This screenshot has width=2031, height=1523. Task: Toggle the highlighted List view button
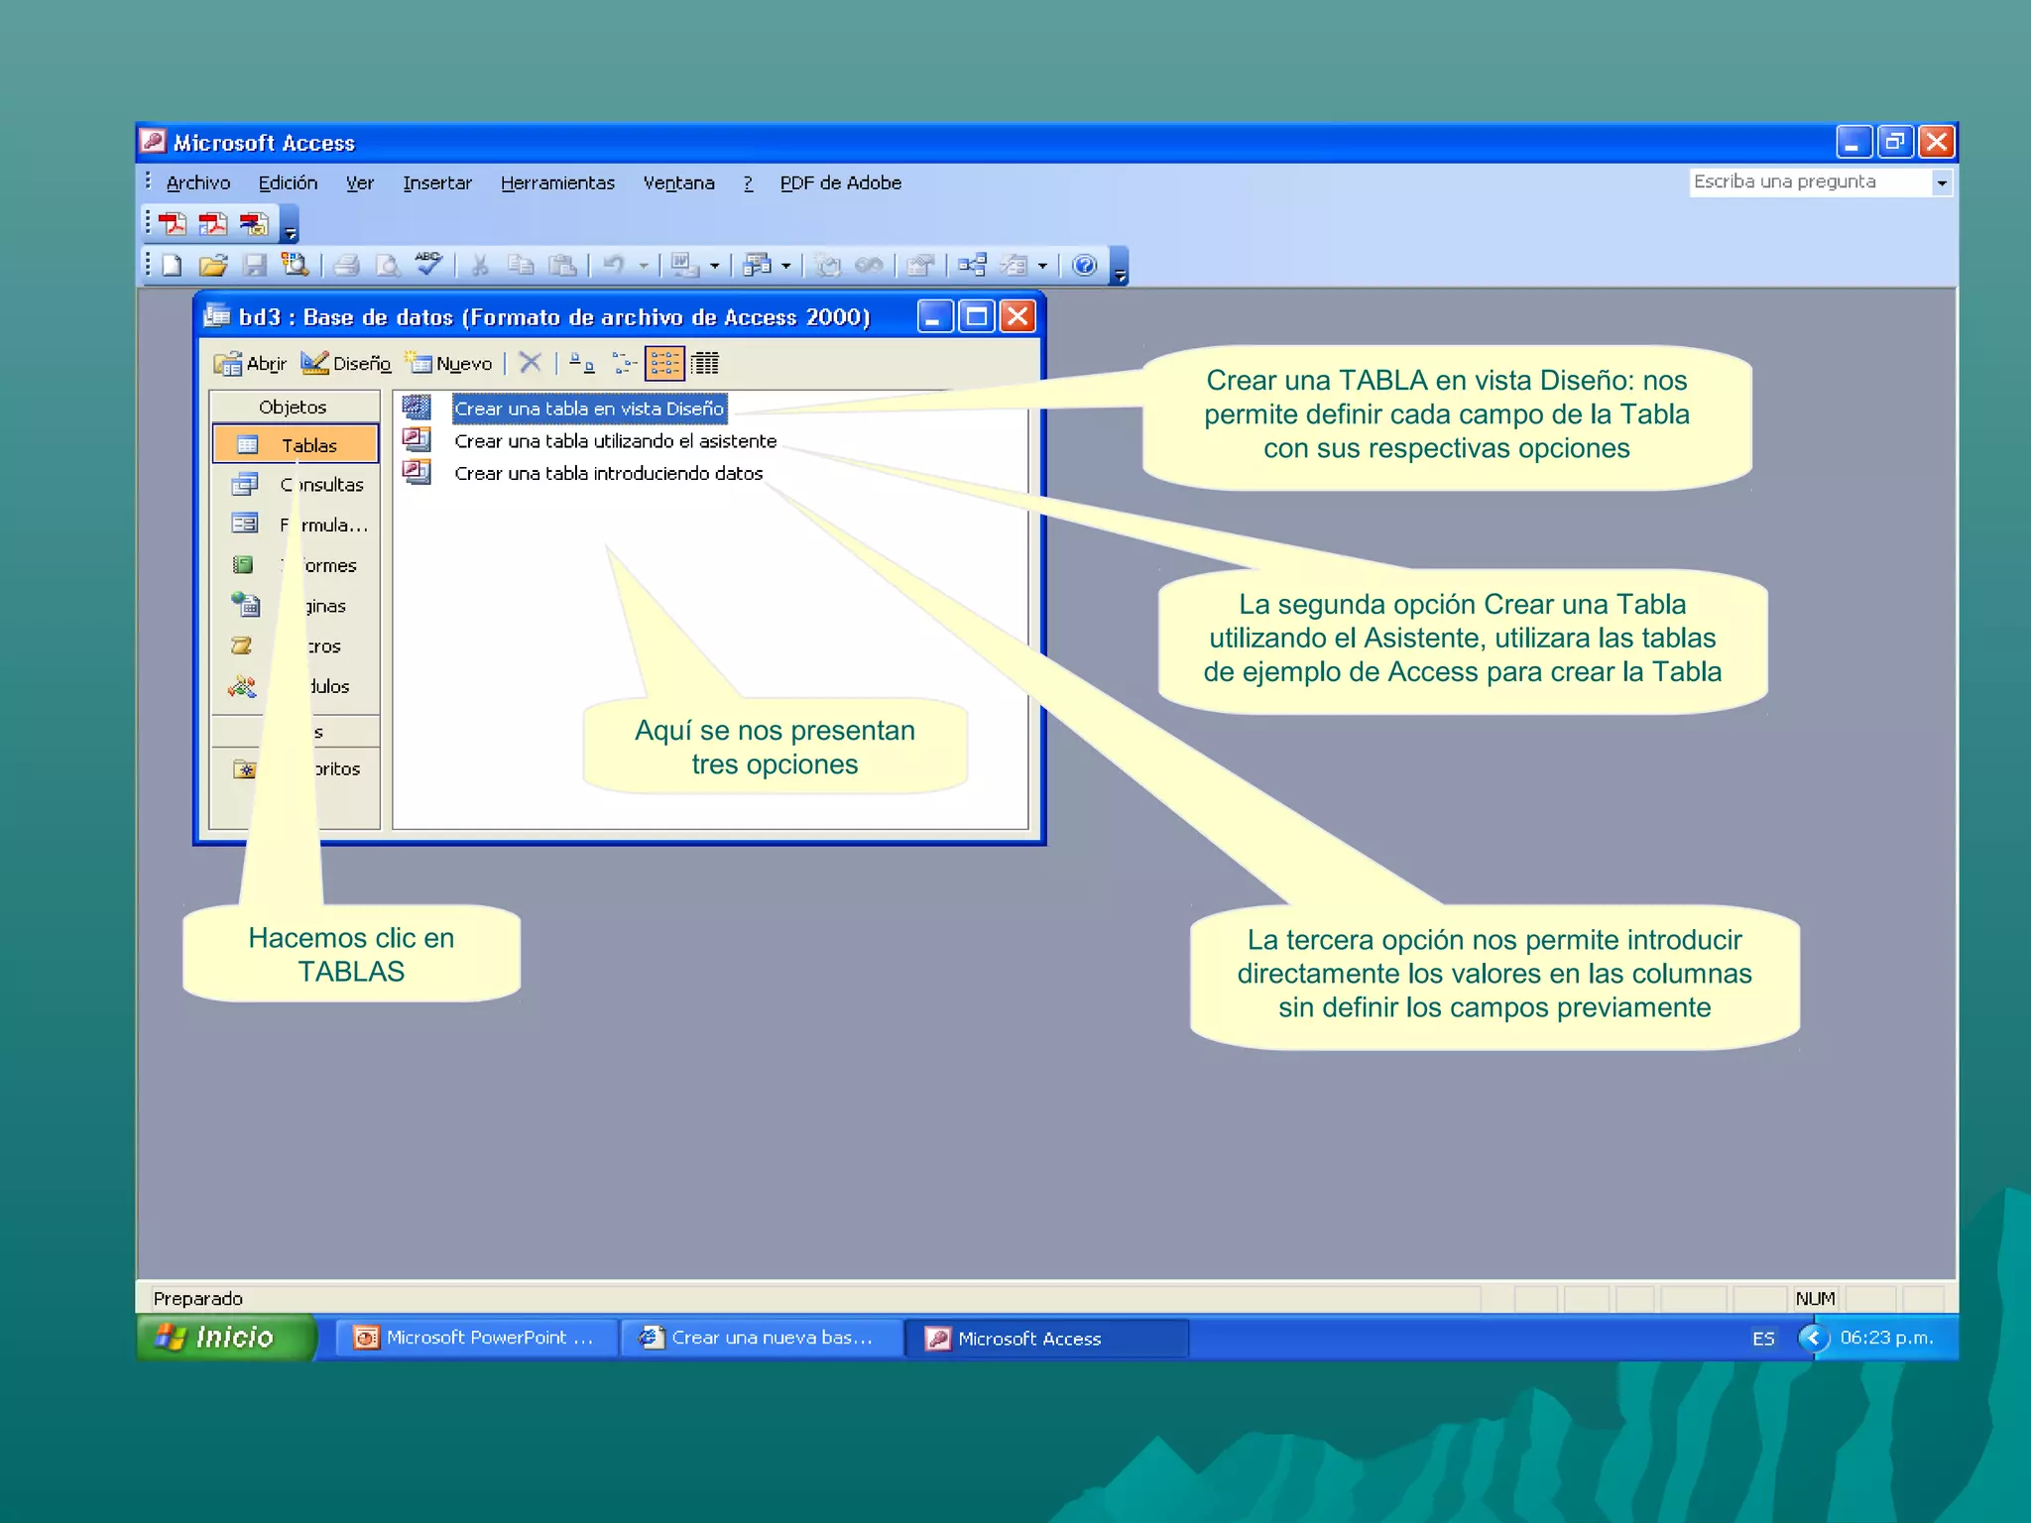pyautogui.click(x=664, y=364)
